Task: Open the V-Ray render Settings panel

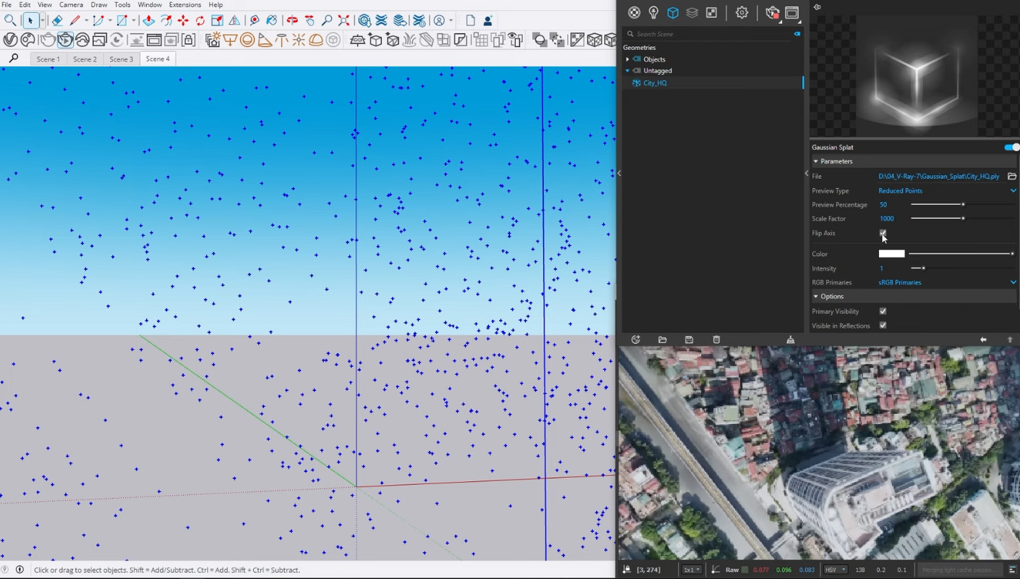Action: pyautogui.click(x=742, y=12)
